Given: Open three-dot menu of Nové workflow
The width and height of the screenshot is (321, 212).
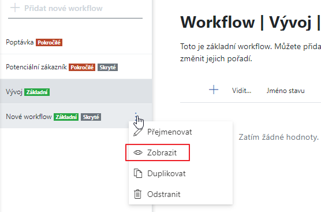Looking at the screenshot, I should tap(136, 116).
